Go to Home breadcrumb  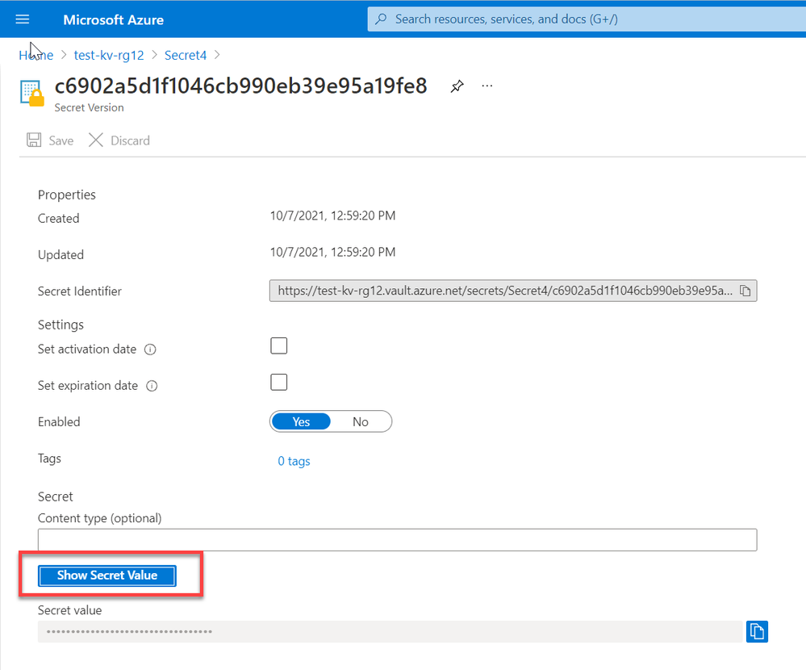(x=36, y=55)
